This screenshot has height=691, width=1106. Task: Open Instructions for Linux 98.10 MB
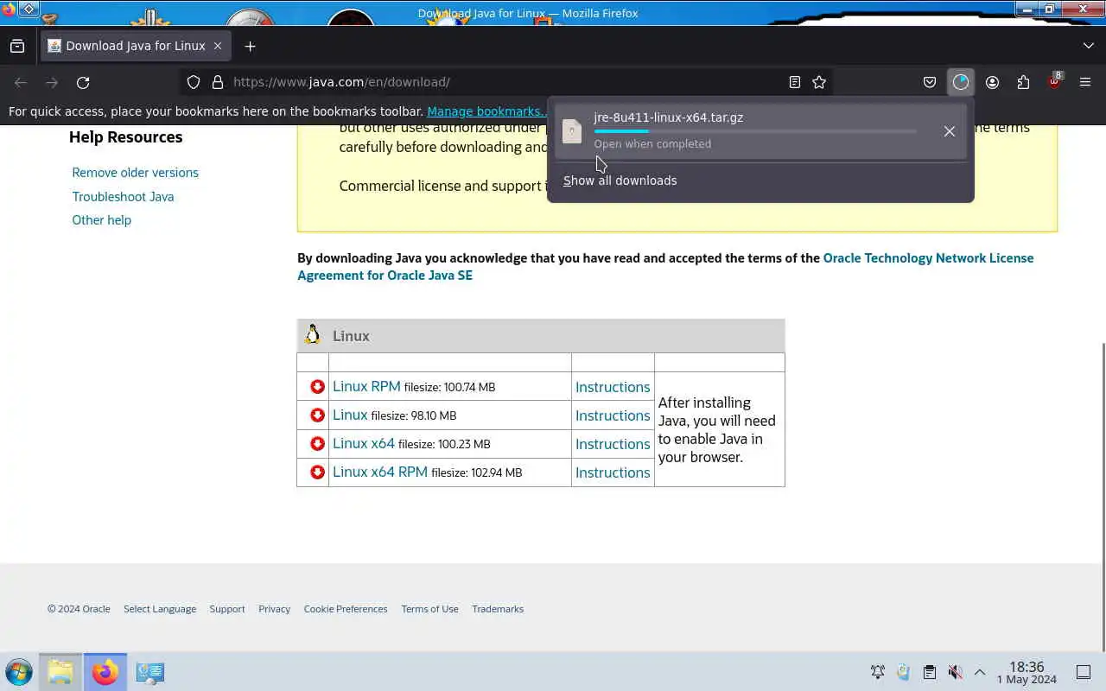(x=613, y=415)
